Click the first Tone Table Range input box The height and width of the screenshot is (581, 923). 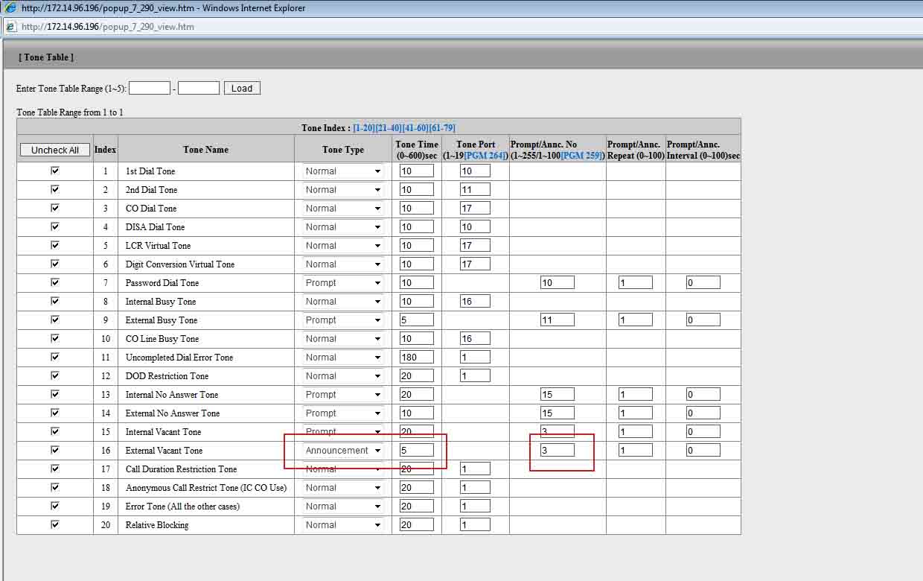(x=150, y=88)
